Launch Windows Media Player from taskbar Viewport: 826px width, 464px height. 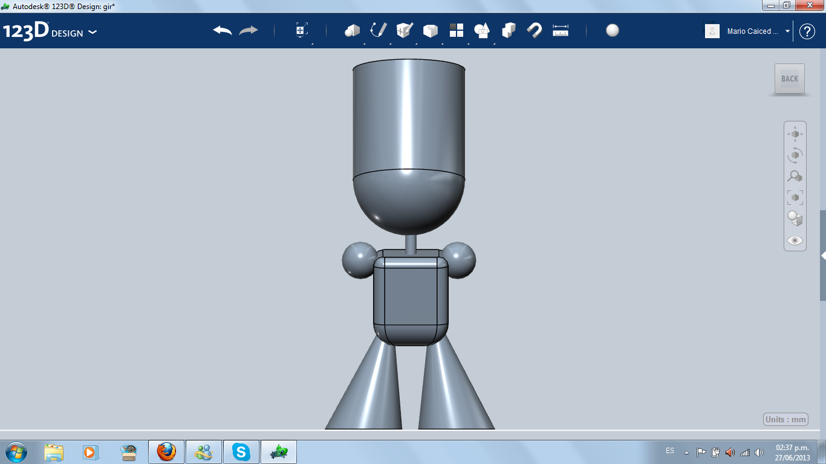click(90, 452)
